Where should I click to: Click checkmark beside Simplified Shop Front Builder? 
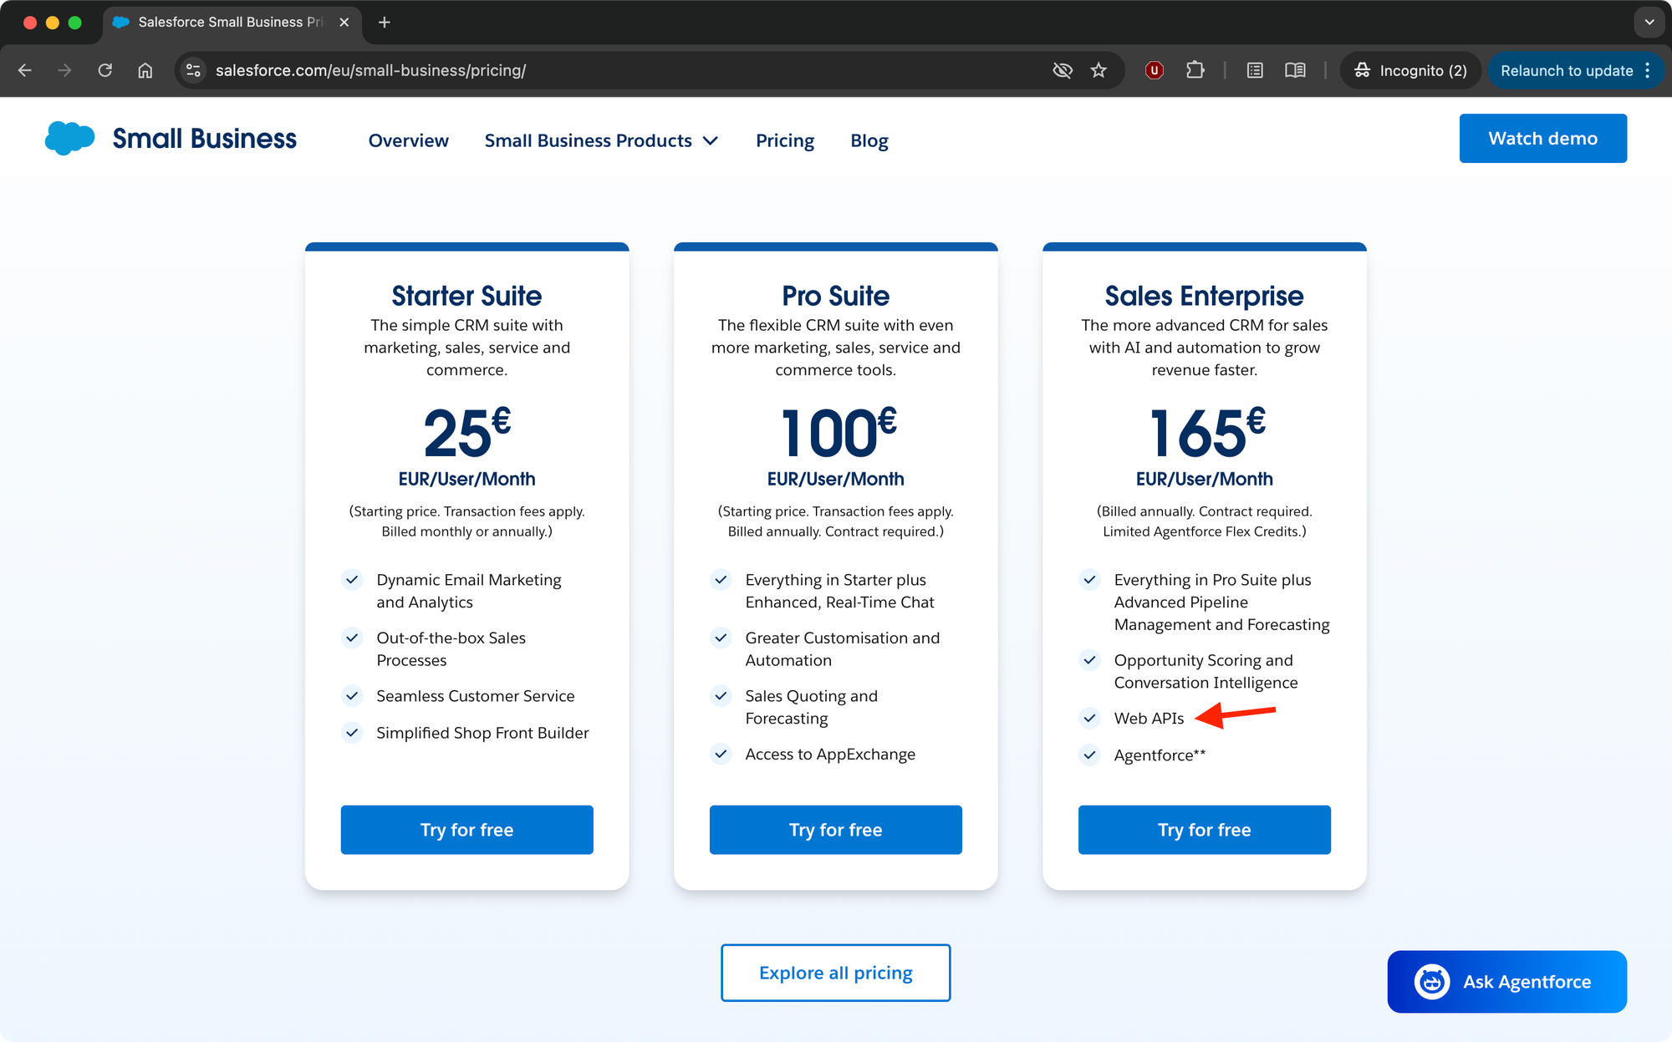352,732
